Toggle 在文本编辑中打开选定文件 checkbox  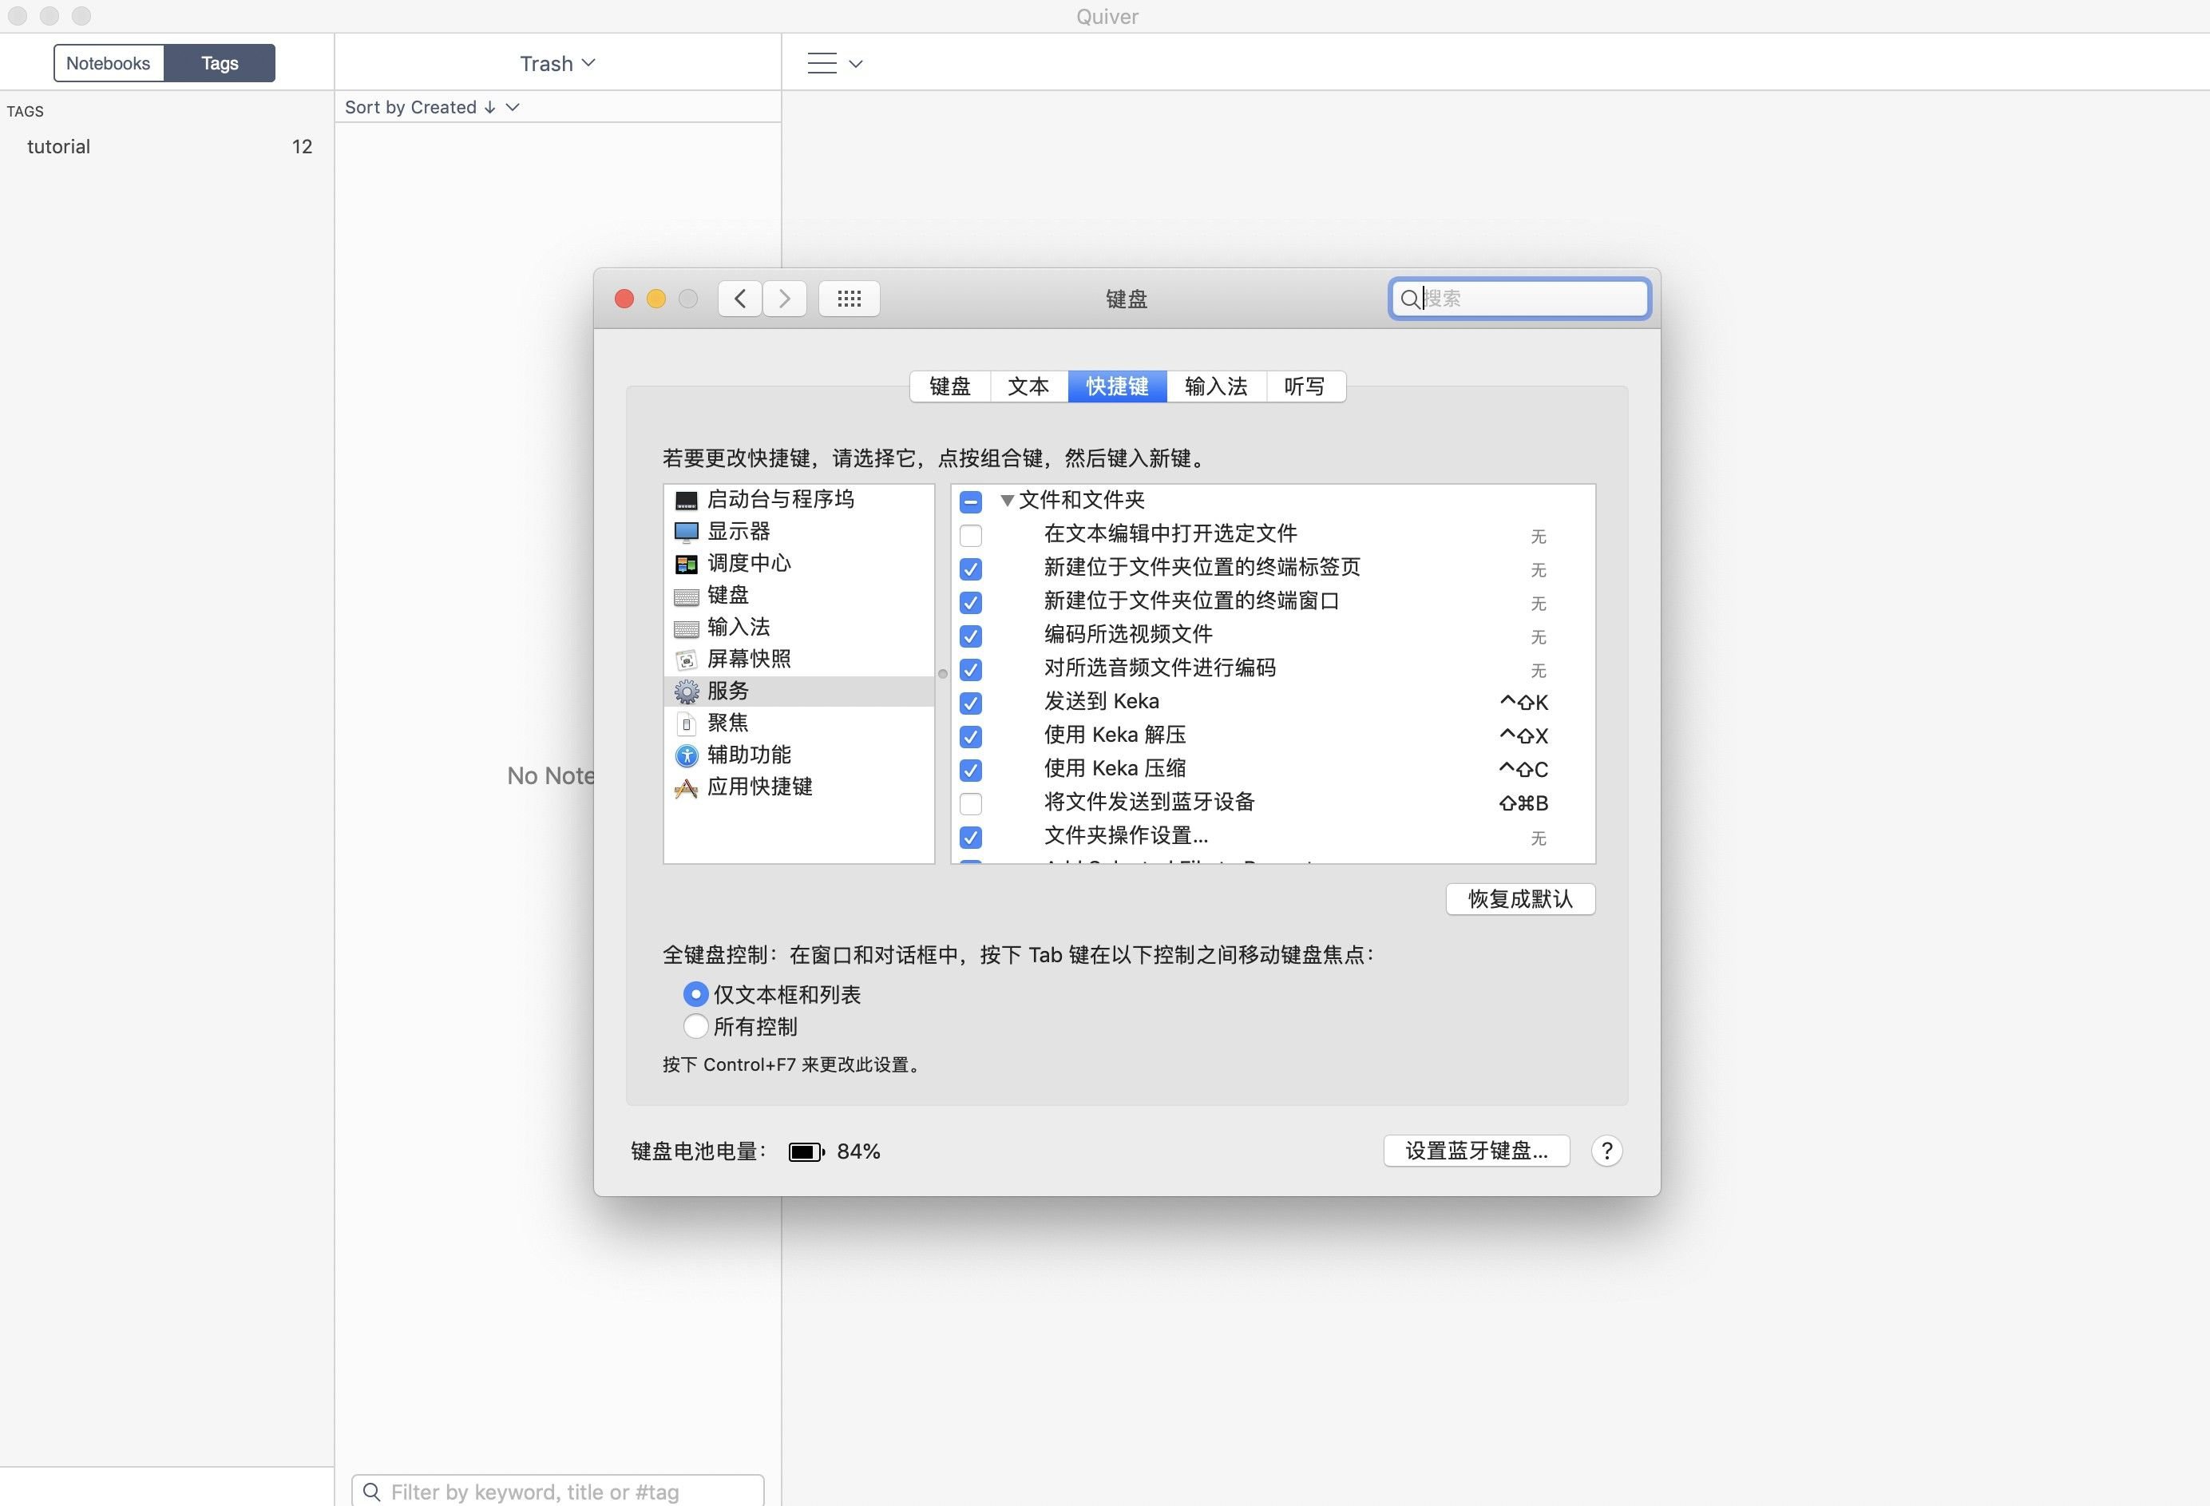(970, 536)
